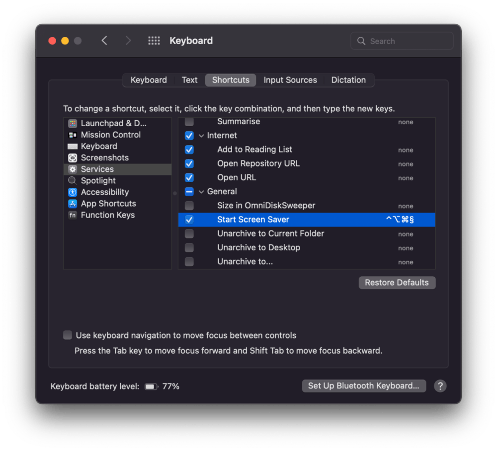The width and height of the screenshot is (497, 451).
Task: Toggle the General group master checkbox
Action: pos(189,191)
